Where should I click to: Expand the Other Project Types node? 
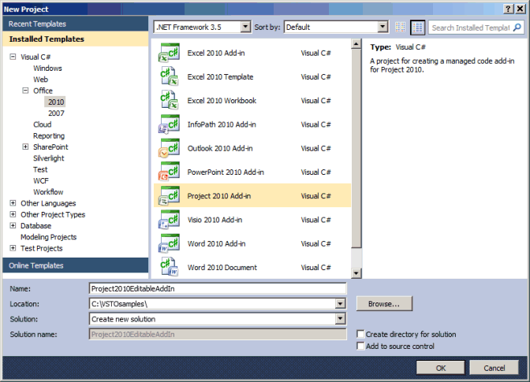[x=13, y=214]
